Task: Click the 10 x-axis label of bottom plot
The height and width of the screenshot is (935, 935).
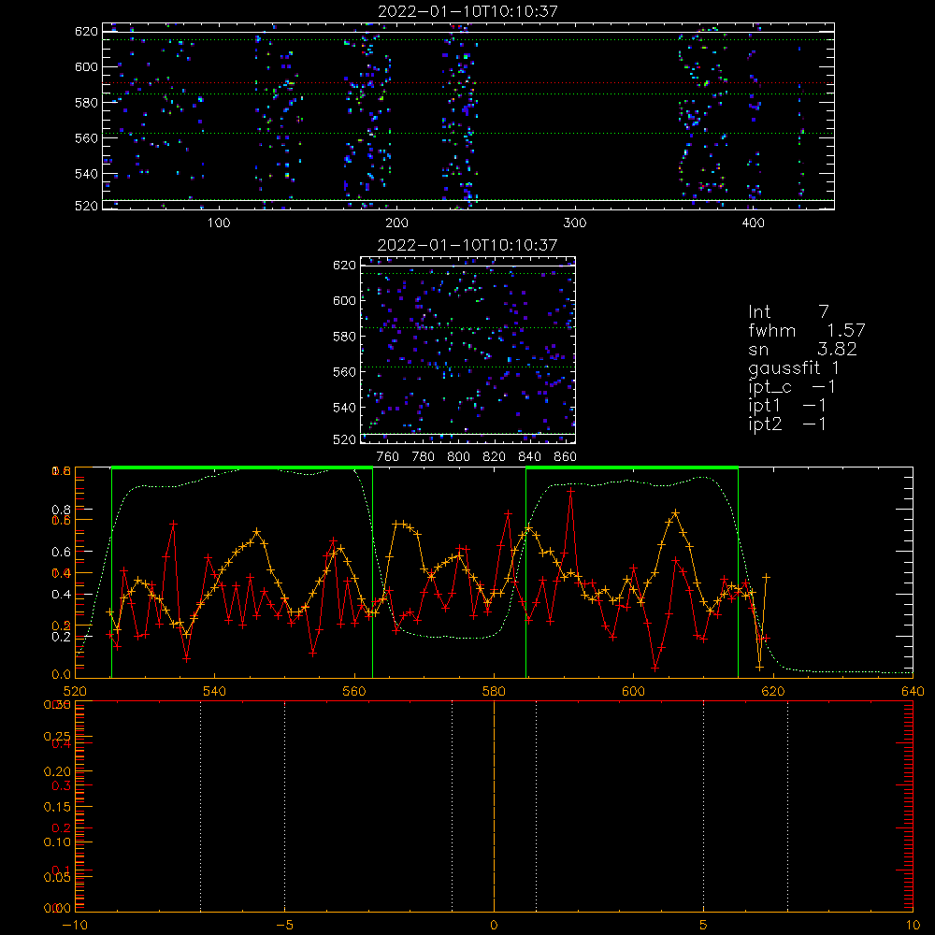Action: pyautogui.click(x=913, y=926)
